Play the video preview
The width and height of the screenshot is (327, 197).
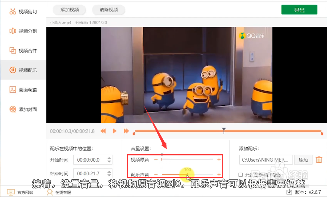[115, 131]
